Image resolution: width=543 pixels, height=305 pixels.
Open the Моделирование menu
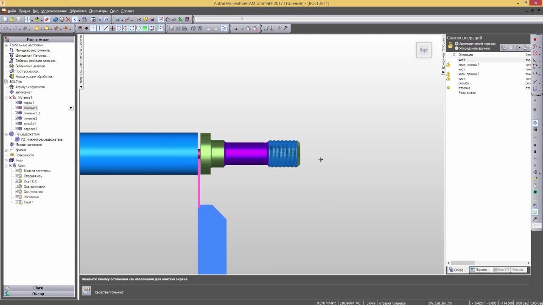[x=54, y=11]
